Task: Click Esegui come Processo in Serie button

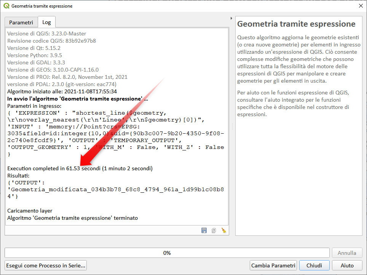Action: pyautogui.click(x=46, y=265)
